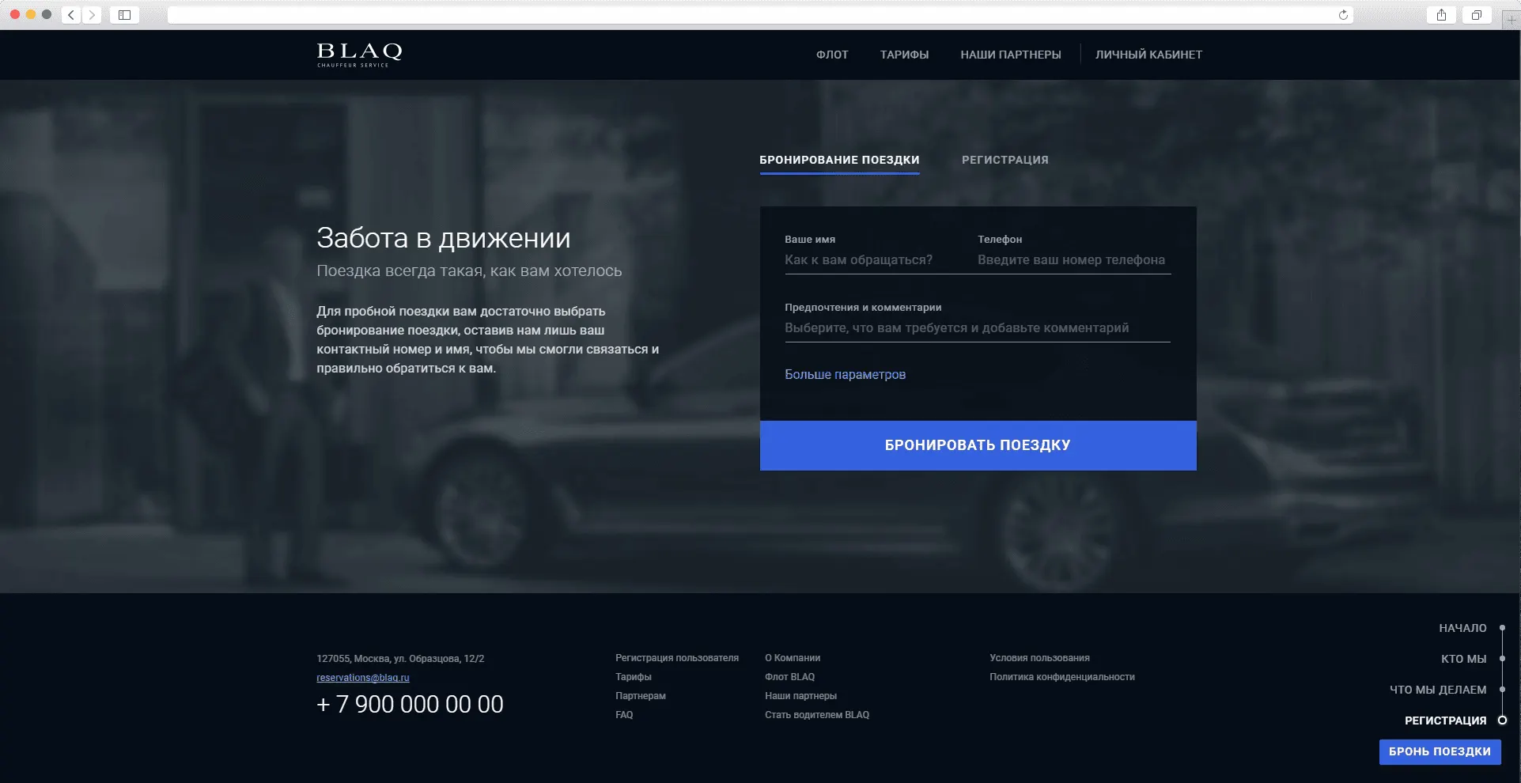1521x783 pixels.
Task: Add a new browser tab
Action: tap(1511, 19)
